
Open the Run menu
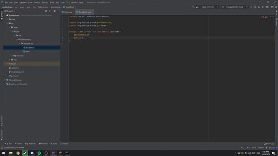tap(57, 3)
